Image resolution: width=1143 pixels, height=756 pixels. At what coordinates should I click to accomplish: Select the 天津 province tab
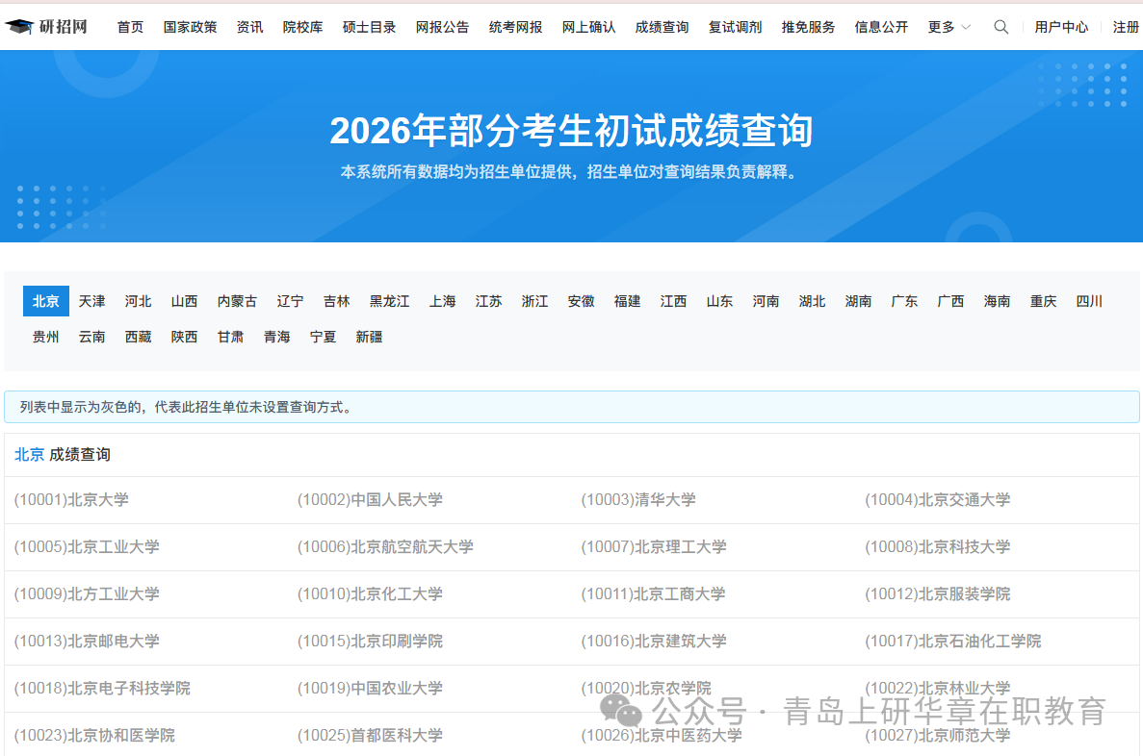coord(91,301)
